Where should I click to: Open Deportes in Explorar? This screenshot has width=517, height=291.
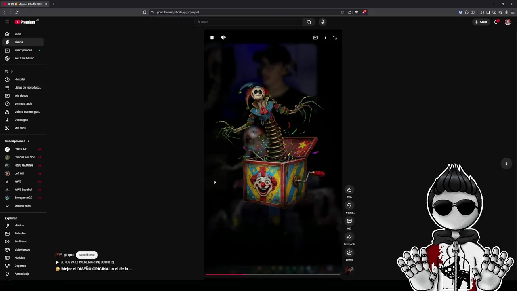[x=23, y=266]
